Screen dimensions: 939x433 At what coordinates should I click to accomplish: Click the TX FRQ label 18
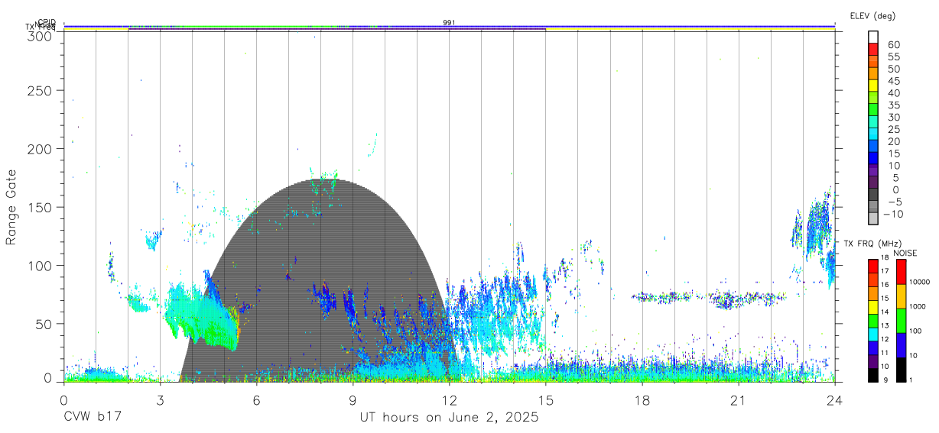[x=884, y=257]
